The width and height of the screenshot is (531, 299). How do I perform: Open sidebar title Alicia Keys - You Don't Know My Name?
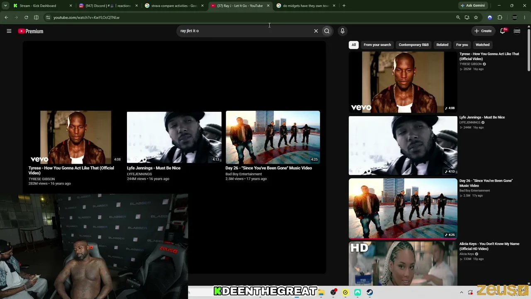(489, 246)
